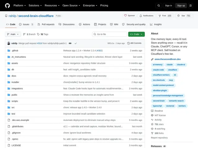This screenshot has width=198, height=148.
Task: Star the repository
Action: point(184,16)
